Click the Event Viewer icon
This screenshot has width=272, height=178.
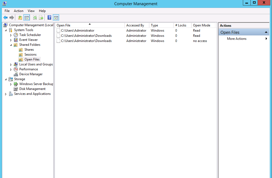click(16, 40)
